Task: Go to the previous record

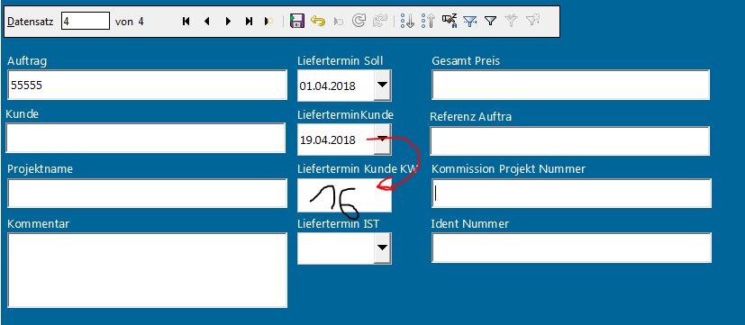Action: [206, 22]
